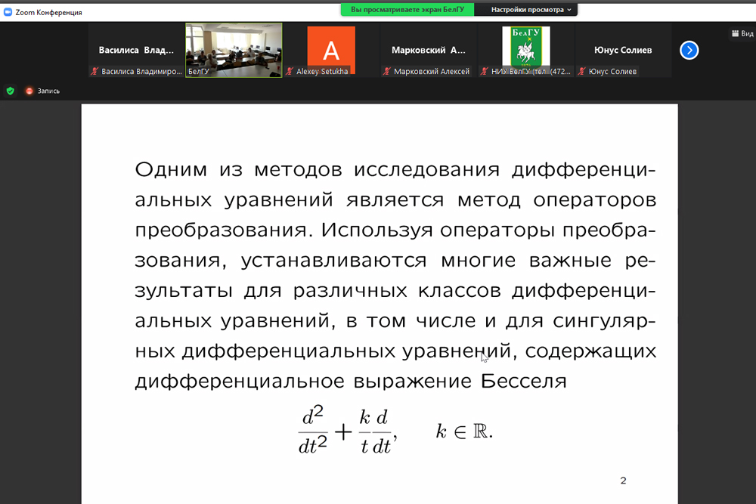
Task: Click muted mic icon of НИУ БелГУ
Action: click(x=484, y=72)
